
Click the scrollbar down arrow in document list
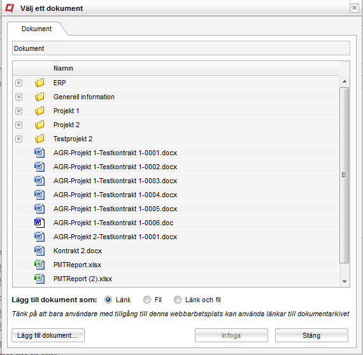[345, 281]
